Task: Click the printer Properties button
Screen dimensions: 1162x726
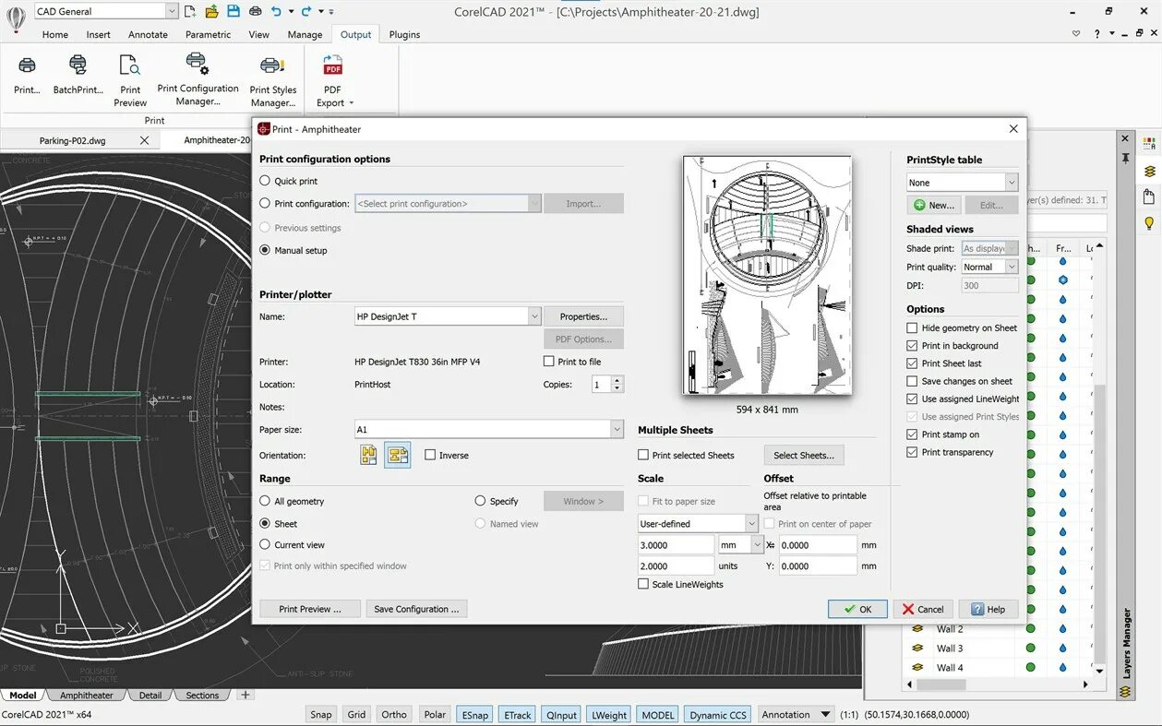Action: (x=583, y=316)
